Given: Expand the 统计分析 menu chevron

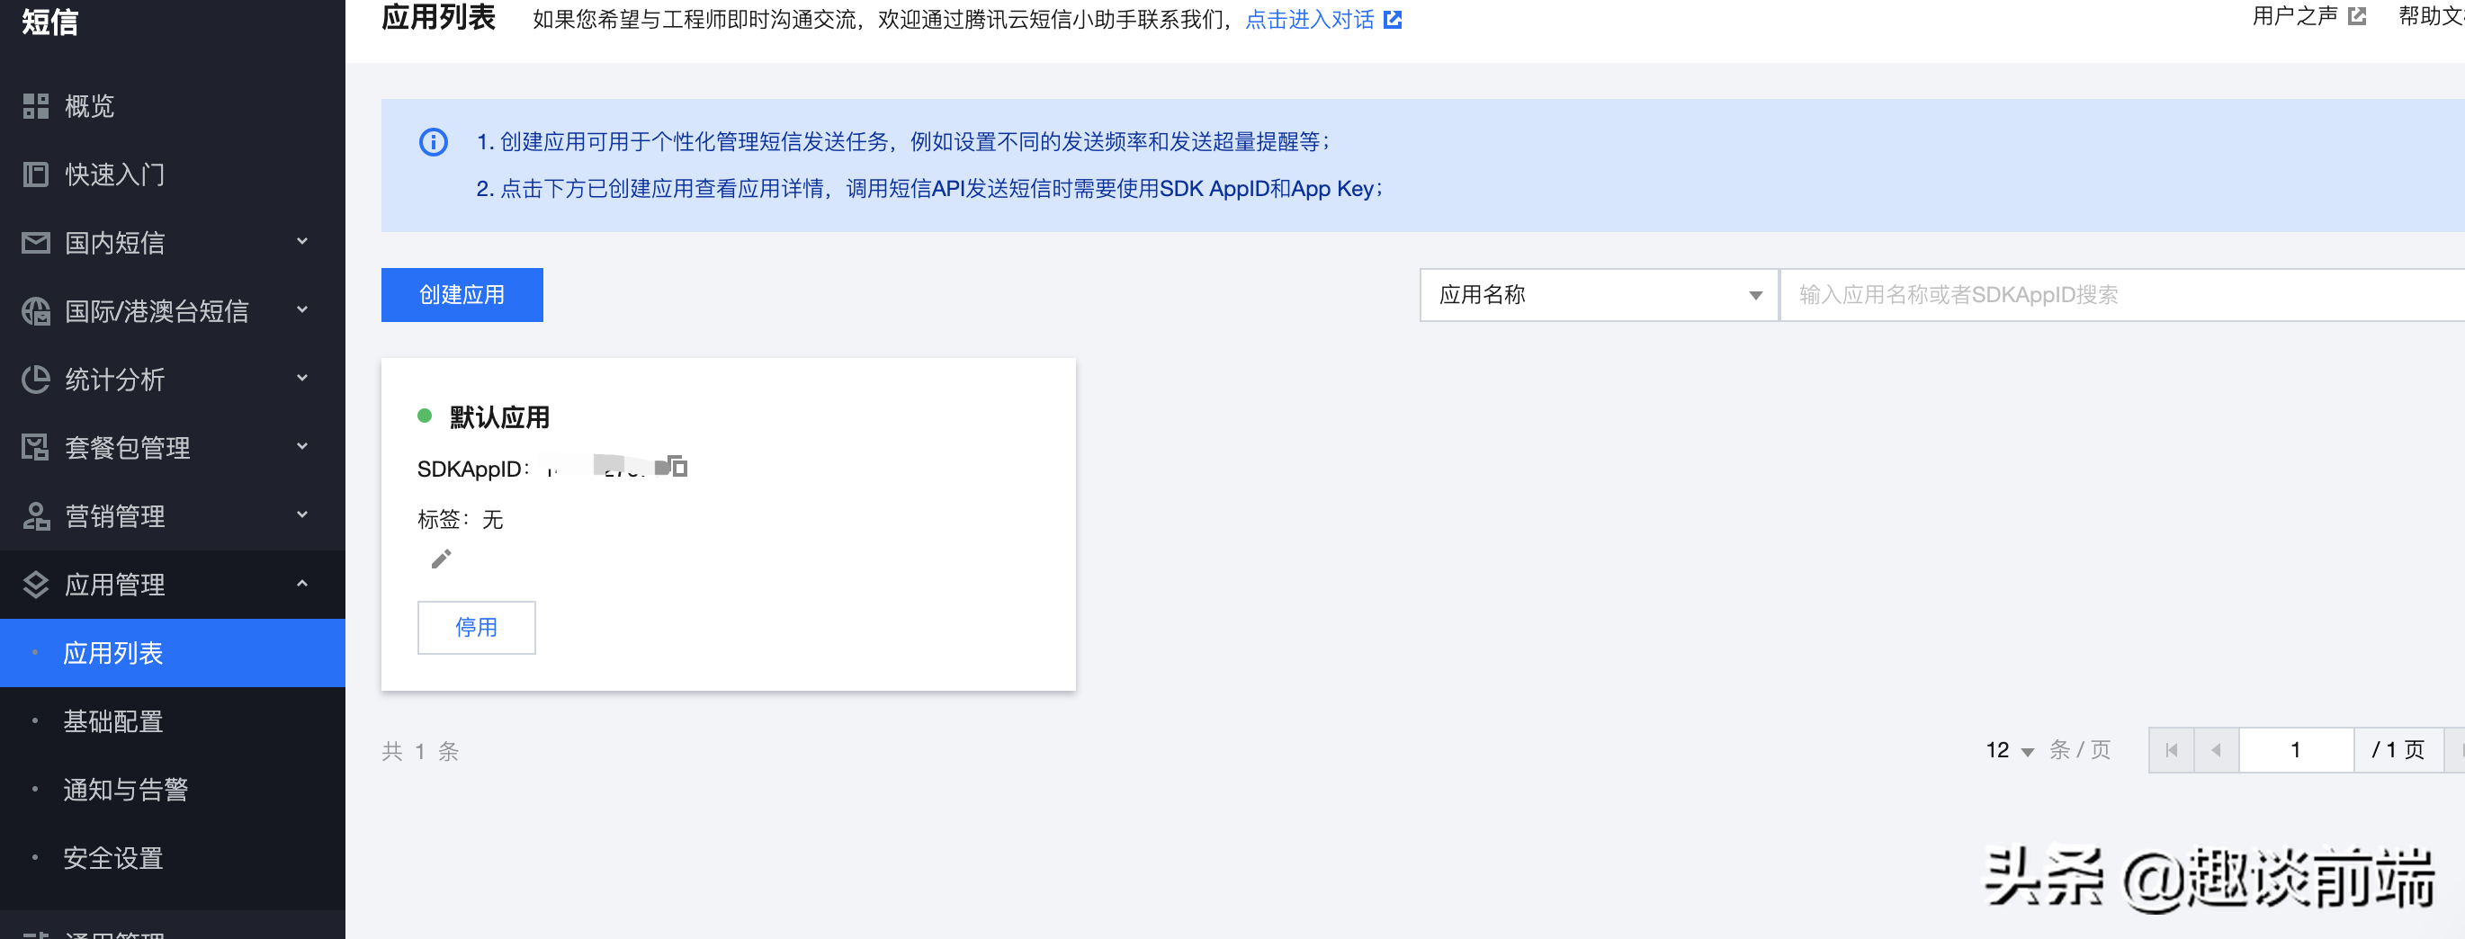Looking at the screenshot, I should (302, 379).
